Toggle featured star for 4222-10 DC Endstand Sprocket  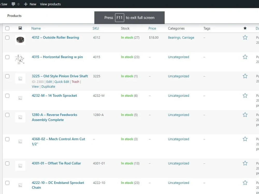pyautogui.click(x=245, y=183)
